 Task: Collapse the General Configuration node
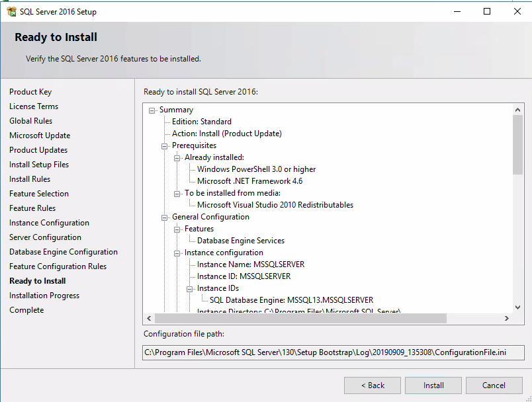(164, 216)
